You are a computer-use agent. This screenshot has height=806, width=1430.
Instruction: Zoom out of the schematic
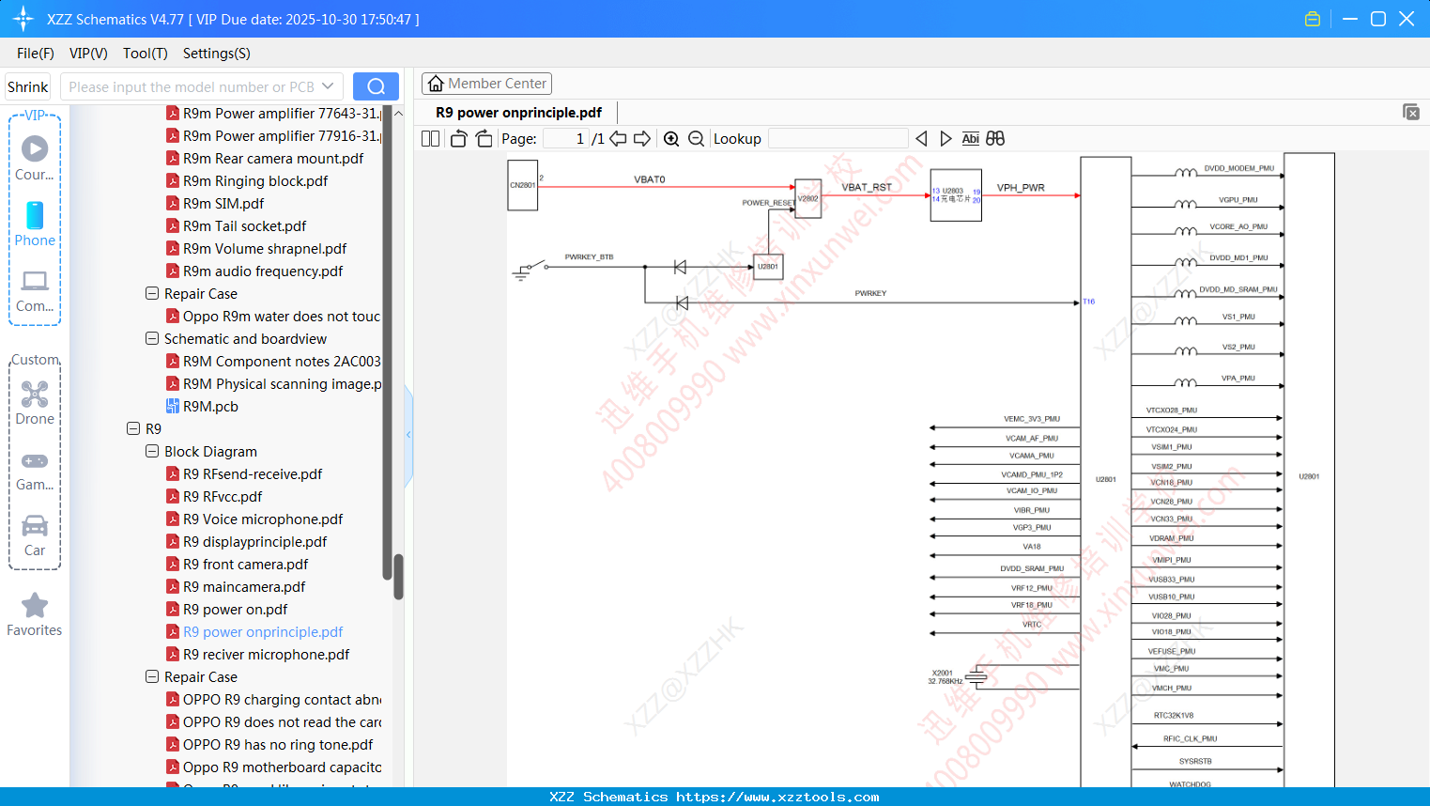[x=696, y=139]
